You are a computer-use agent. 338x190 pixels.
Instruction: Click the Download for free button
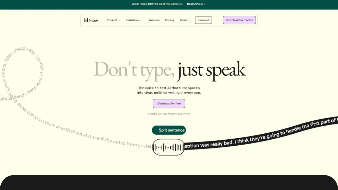point(169,103)
